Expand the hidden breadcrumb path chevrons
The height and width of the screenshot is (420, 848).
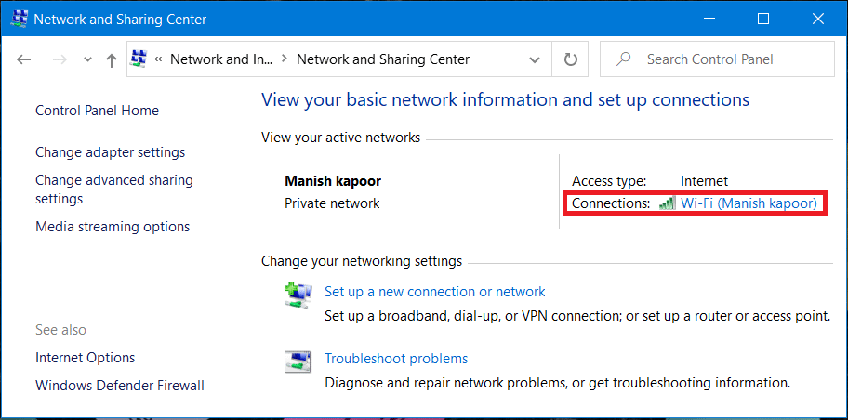coord(159,59)
